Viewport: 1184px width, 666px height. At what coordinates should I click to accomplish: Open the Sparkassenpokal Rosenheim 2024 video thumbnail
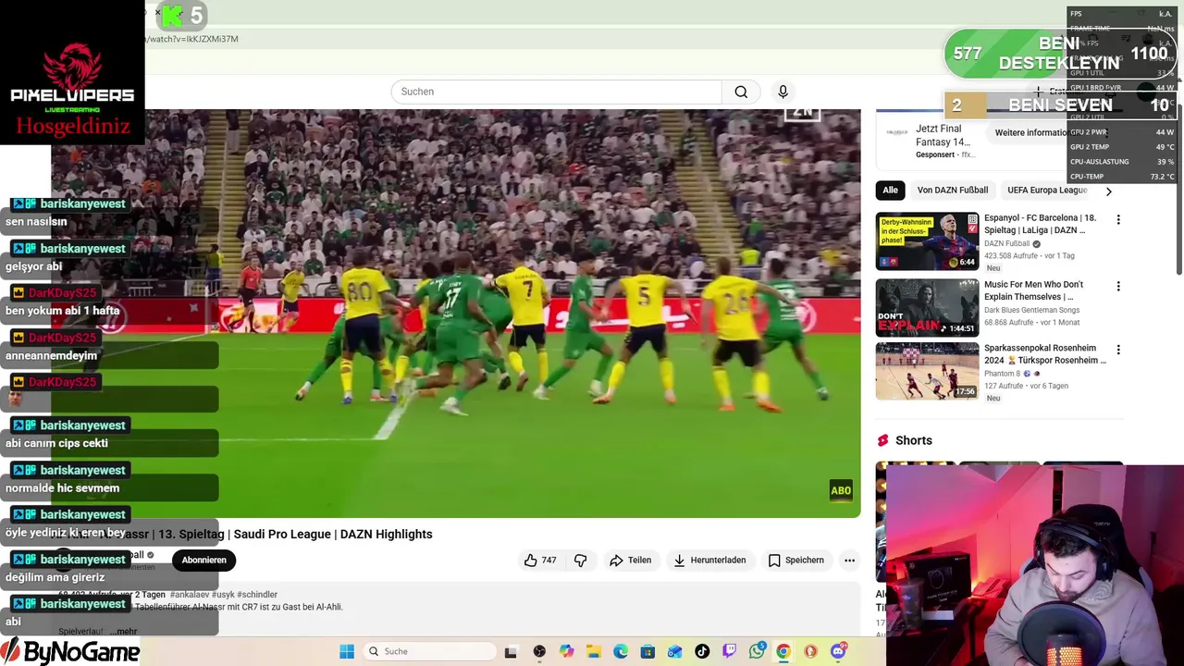pos(927,371)
